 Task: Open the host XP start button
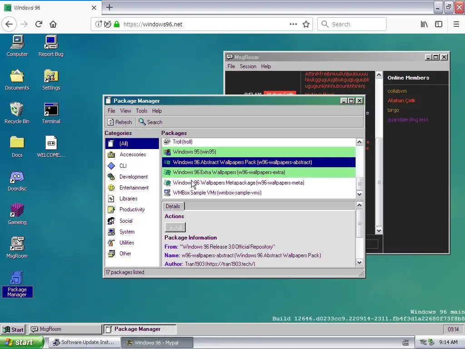click(22, 343)
